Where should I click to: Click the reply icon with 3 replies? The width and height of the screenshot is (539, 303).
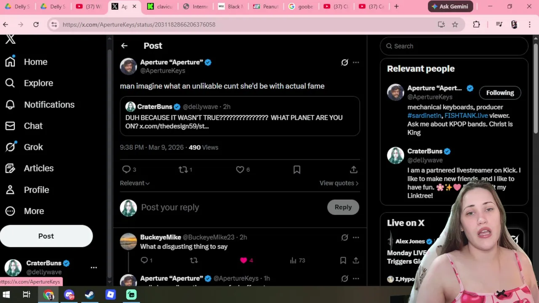(x=129, y=169)
